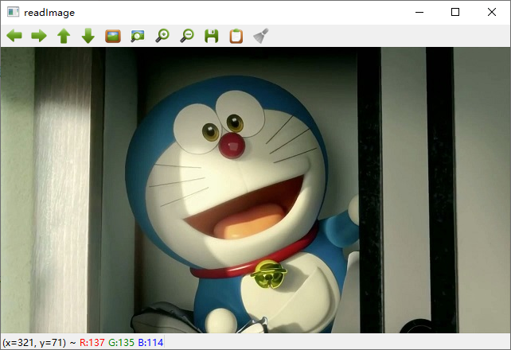
Task: Click the B:114 blue value in status bar
Action: (x=150, y=343)
